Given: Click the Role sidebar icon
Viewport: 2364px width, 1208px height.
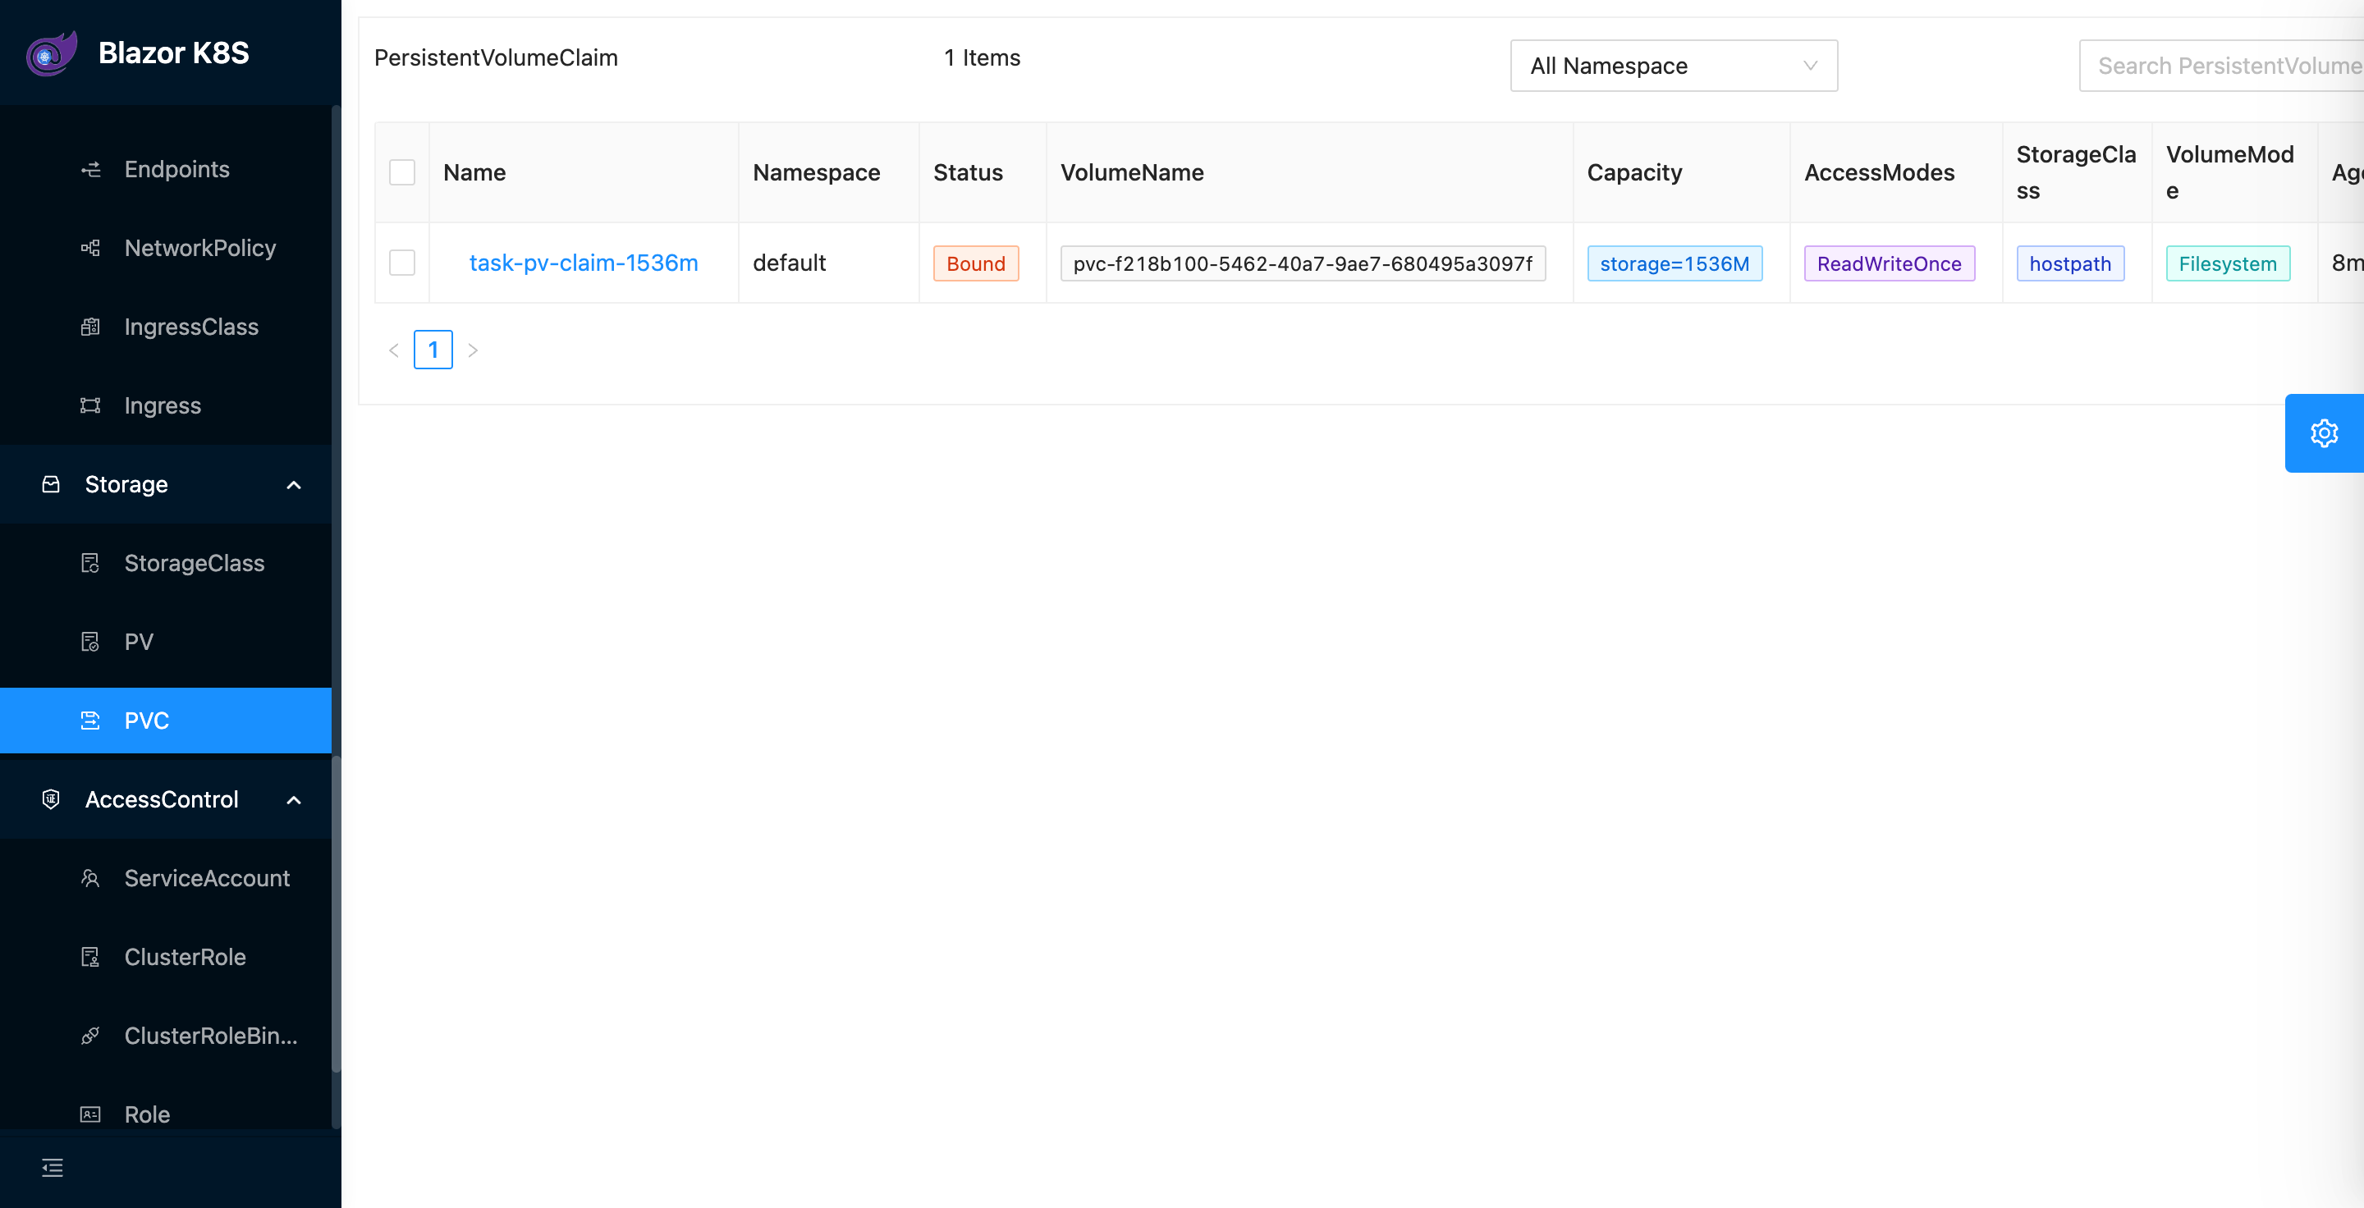Looking at the screenshot, I should tap(90, 1115).
